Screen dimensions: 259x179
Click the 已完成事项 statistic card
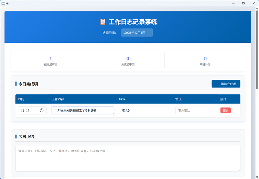pyautogui.click(x=51, y=61)
